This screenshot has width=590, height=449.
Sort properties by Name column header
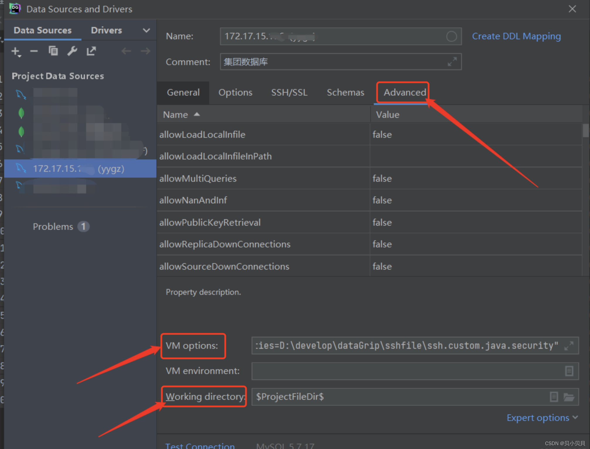tap(176, 115)
